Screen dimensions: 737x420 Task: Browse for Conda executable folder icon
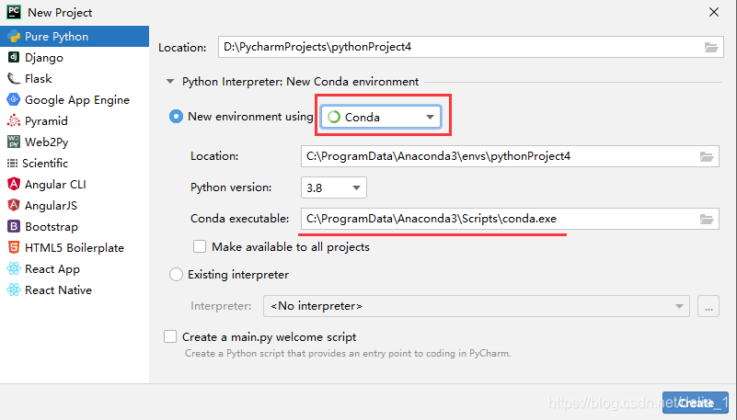[707, 219]
